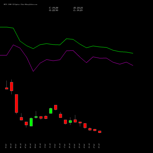
Task: Click the close value C: 19.20
Action: pos(54,8)
